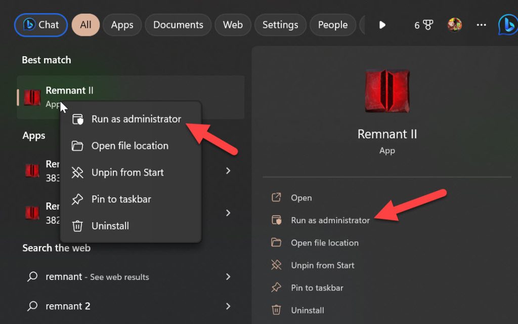Expand the remnant 2 search suggestion
This screenshot has width=518, height=324.
click(228, 306)
